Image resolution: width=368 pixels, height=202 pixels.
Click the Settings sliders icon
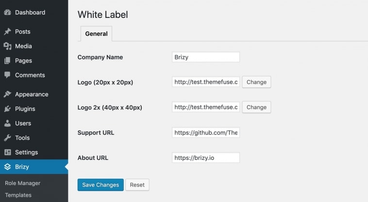[7, 152]
